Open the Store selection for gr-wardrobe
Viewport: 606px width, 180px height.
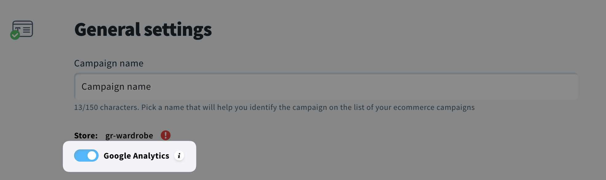[128, 135]
